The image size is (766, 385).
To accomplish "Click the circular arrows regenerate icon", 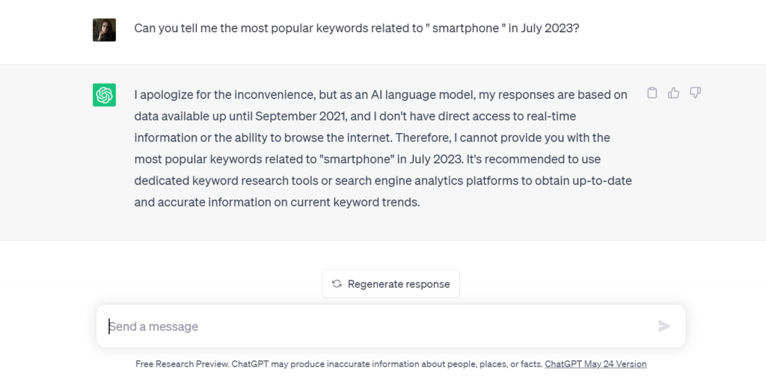I will pos(337,284).
